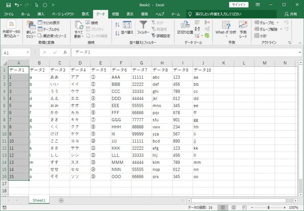The width and height of the screenshot is (304, 211).
Task: Select row 10 header
Action: coord(4,134)
